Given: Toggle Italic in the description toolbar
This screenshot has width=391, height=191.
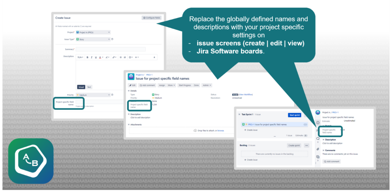Looking at the screenshot, I should 92,57.
